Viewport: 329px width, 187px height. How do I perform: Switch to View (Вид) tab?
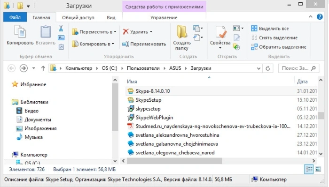point(111,17)
